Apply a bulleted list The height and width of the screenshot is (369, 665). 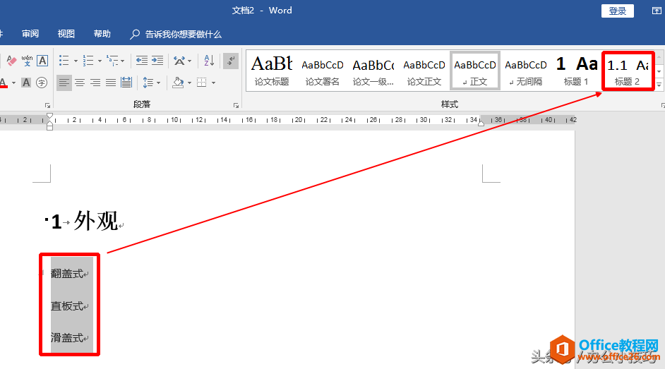pos(64,61)
